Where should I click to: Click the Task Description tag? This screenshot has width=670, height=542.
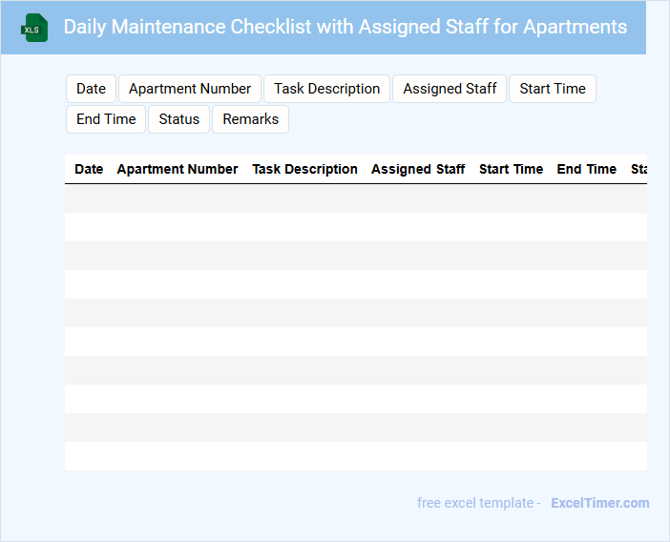(326, 89)
